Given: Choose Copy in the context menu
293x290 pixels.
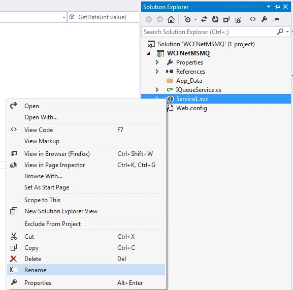Looking at the screenshot, I should click(x=86, y=248).
